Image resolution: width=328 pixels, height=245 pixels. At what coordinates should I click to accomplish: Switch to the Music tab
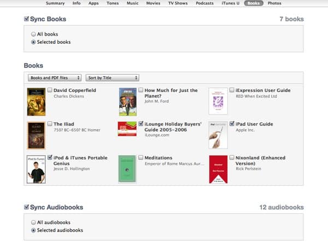[x=132, y=3]
